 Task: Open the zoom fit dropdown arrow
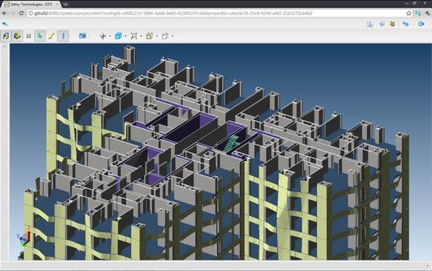point(142,36)
